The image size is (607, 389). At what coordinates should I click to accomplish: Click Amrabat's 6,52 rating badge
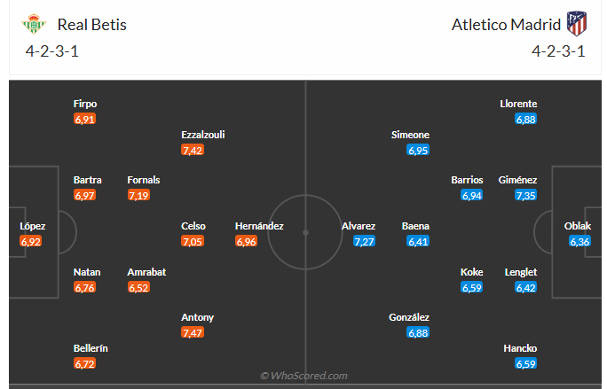138,287
